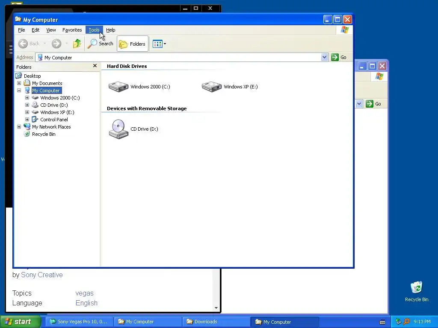Close the Folders pane

coord(95,65)
